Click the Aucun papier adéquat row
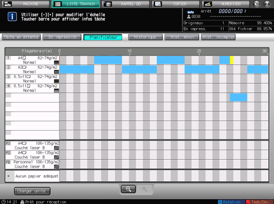The height and width of the screenshot is (204, 274). tap(32, 176)
